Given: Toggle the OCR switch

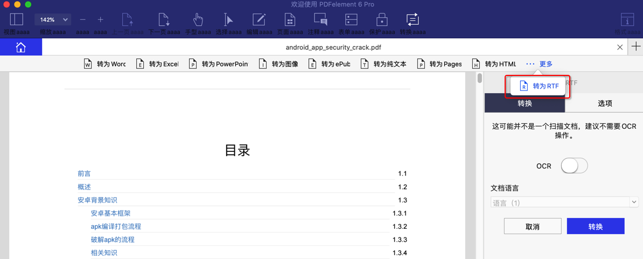Looking at the screenshot, I should (x=575, y=166).
